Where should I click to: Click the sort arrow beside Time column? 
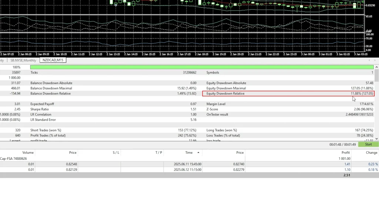pyautogui.click(x=198, y=152)
